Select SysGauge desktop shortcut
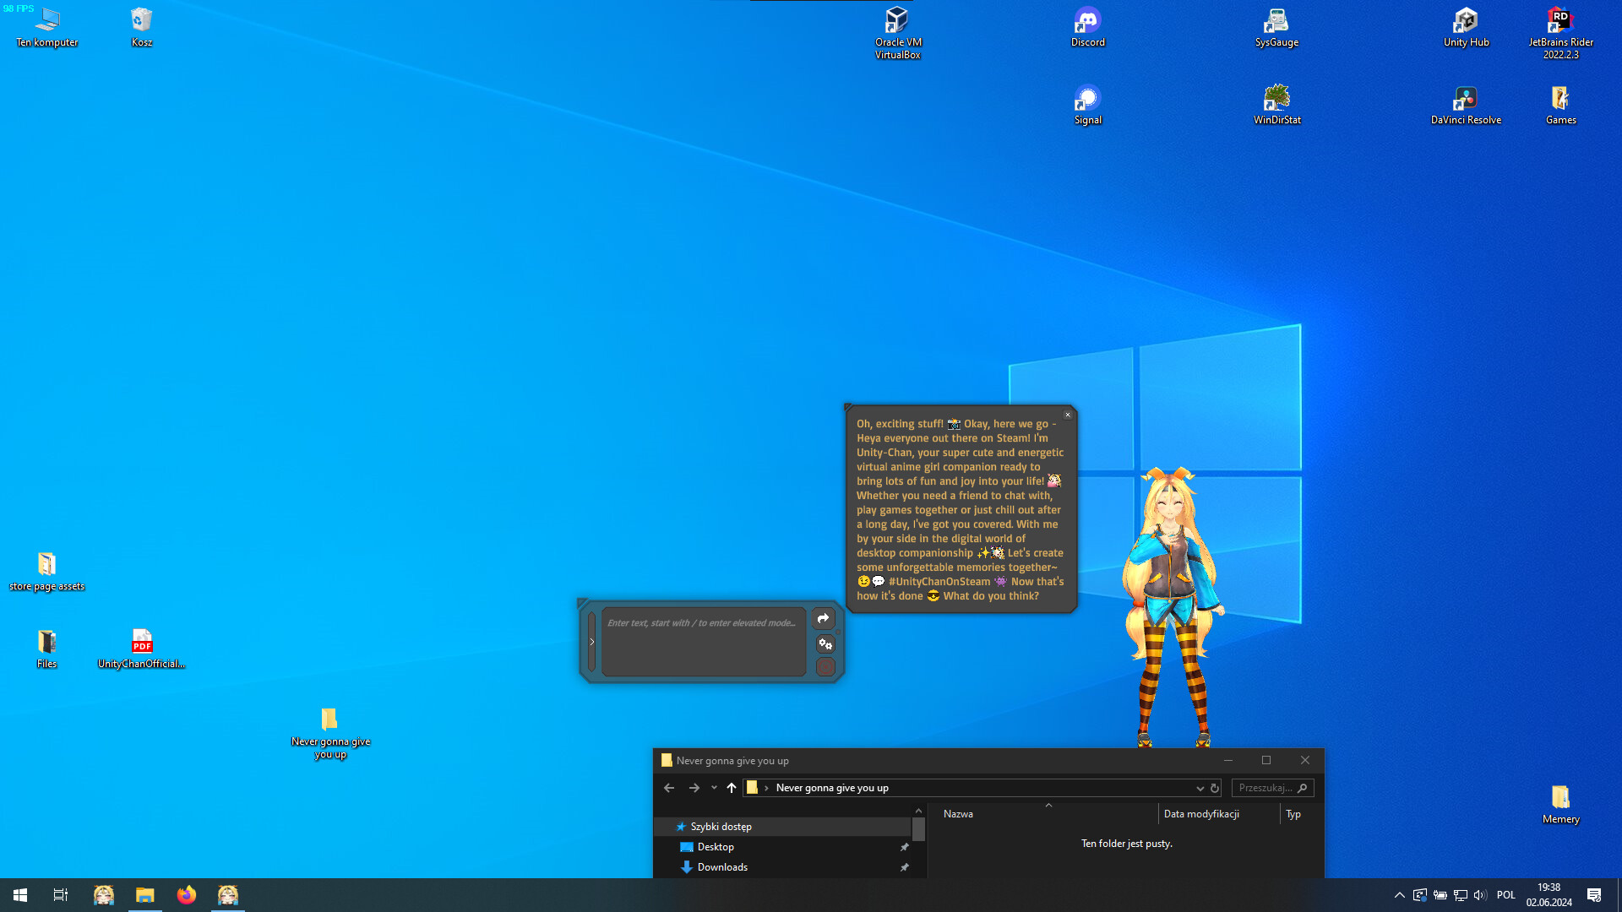 [1276, 27]
